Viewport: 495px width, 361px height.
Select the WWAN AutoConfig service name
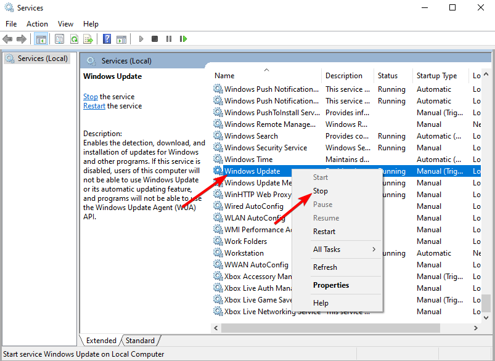256,264
